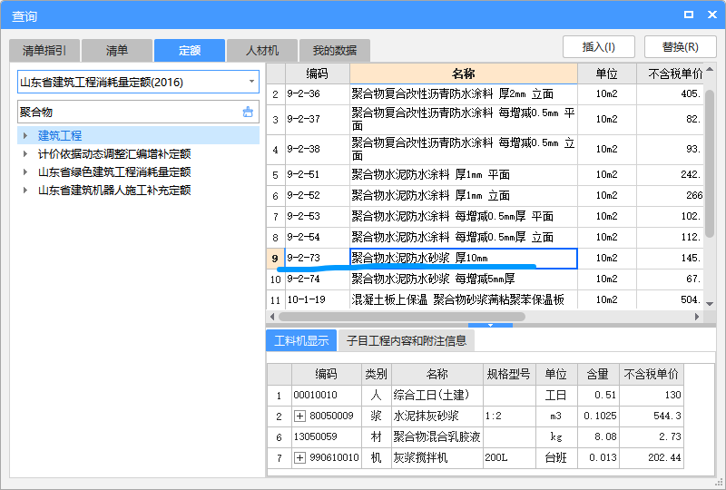The image size is (726, 490).
Task: Select the 山东省绿色建筑工程消耗量定额 tree item
Action: coord(114,171)
